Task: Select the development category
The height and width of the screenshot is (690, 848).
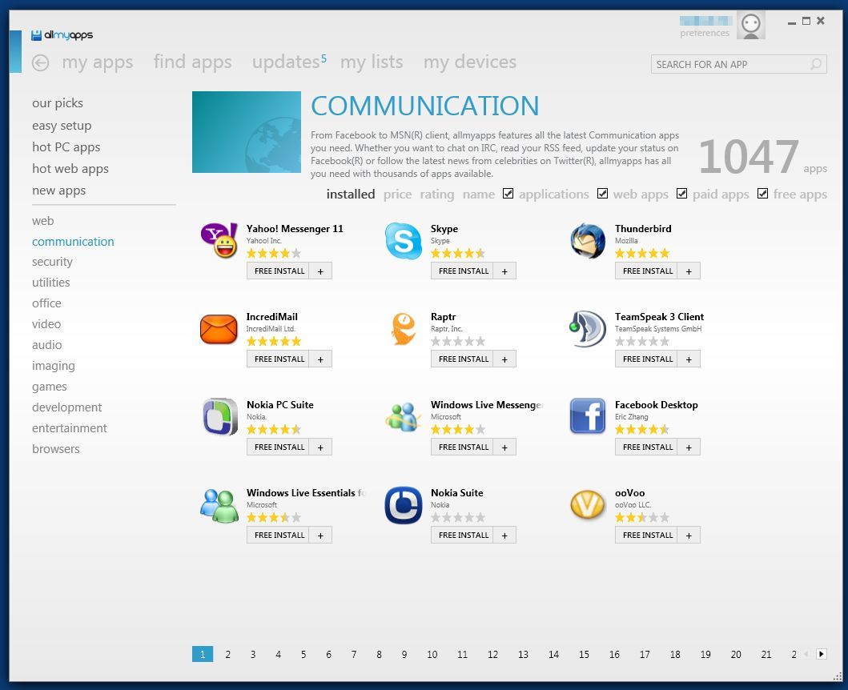Action: click(x=66, y=407)
